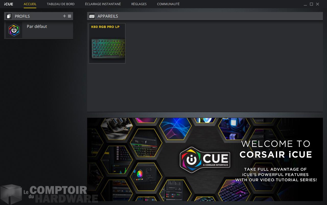Click the keyboard icon next to APPAREILS
The height and width of the screenshot is (205, 327).
point(92,16)
